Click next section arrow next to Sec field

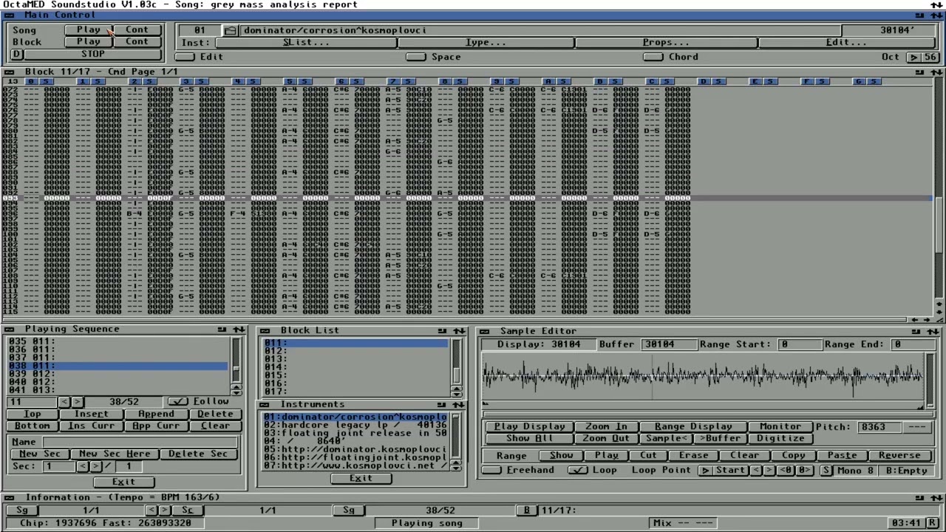point(95,466)
